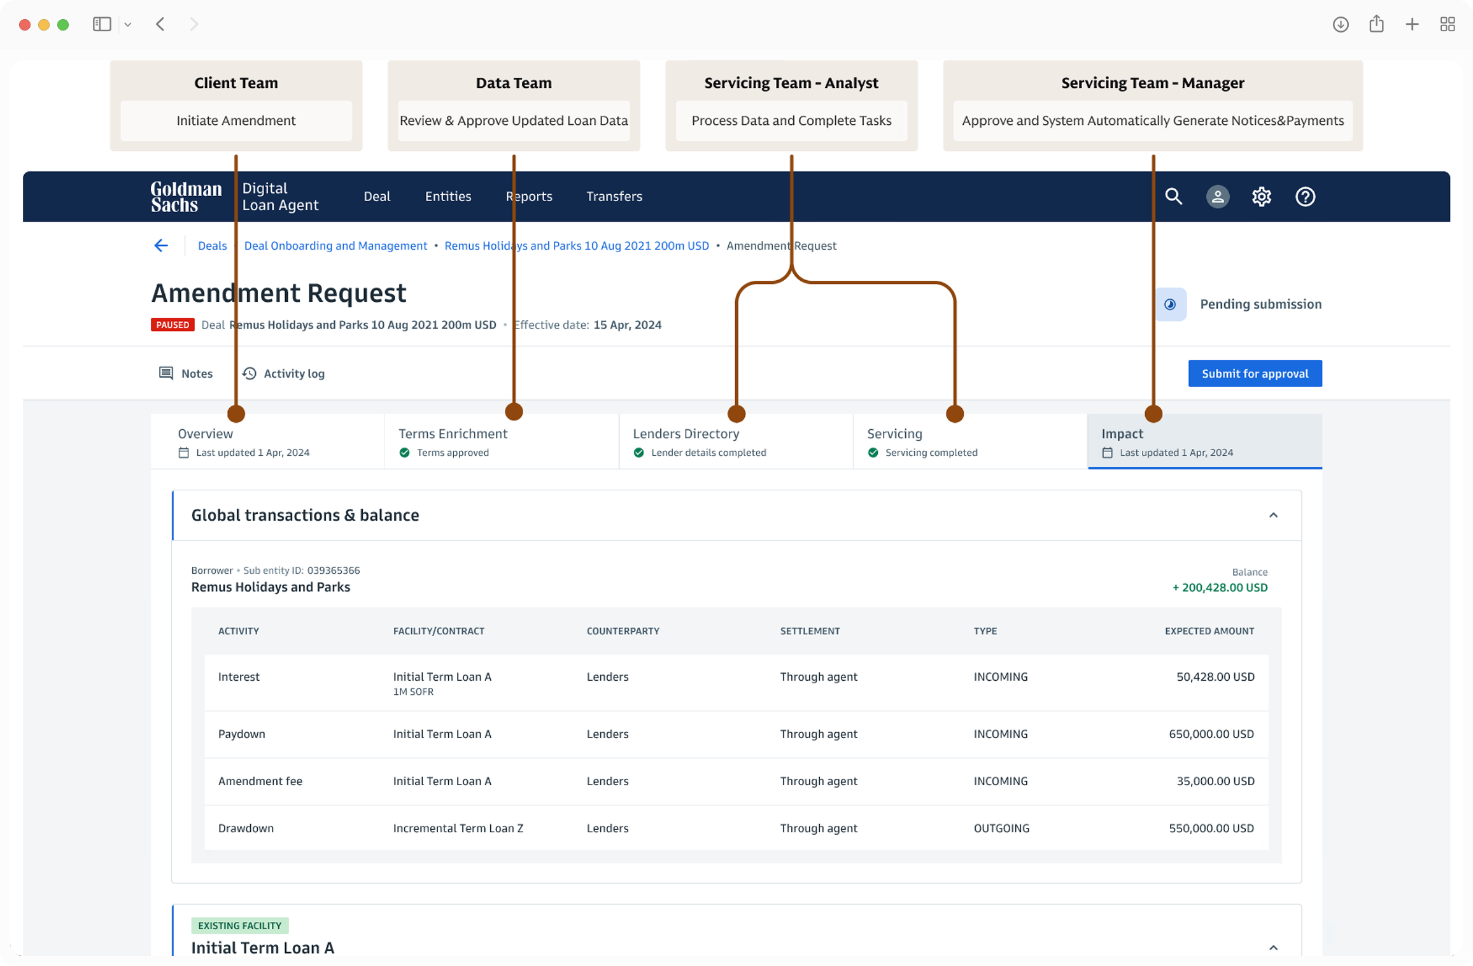The height and width of the screenshot is (966, 1473).
Task: Click the browser downloads icon
Action: tap(1341, 24)
